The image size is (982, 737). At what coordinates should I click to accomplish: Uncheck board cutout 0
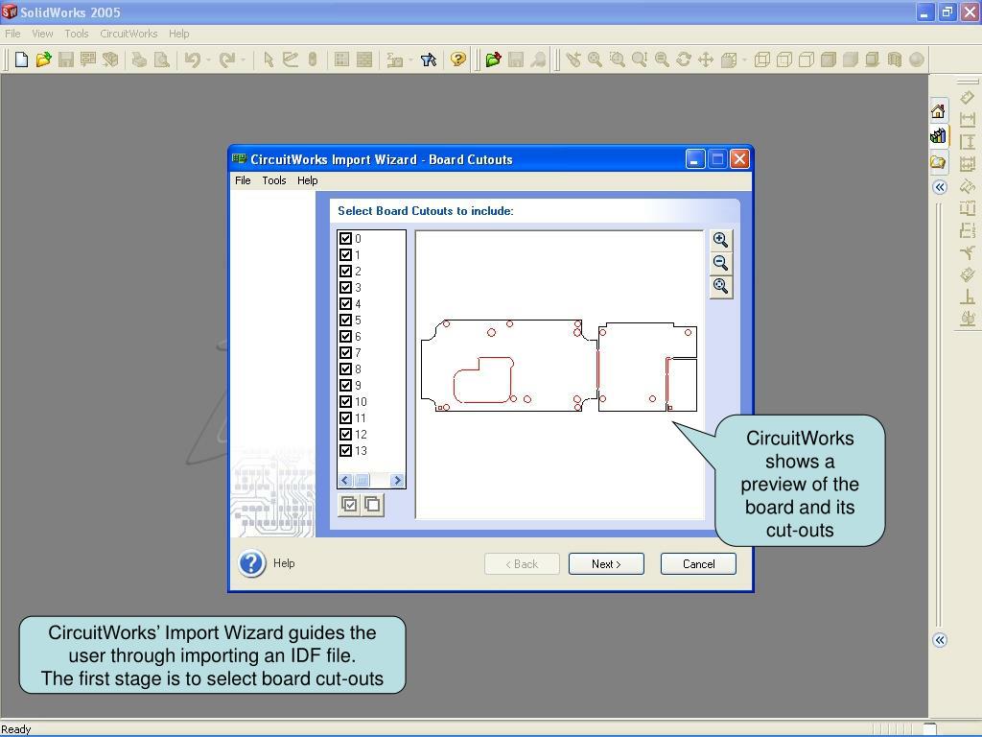coord(345,238)
